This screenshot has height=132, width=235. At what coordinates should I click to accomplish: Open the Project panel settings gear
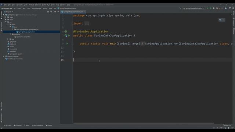pyautogui.click(x=55, y=12)
